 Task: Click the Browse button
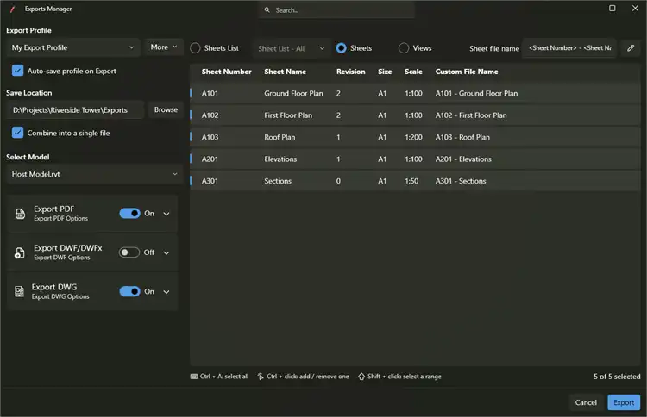166,109
